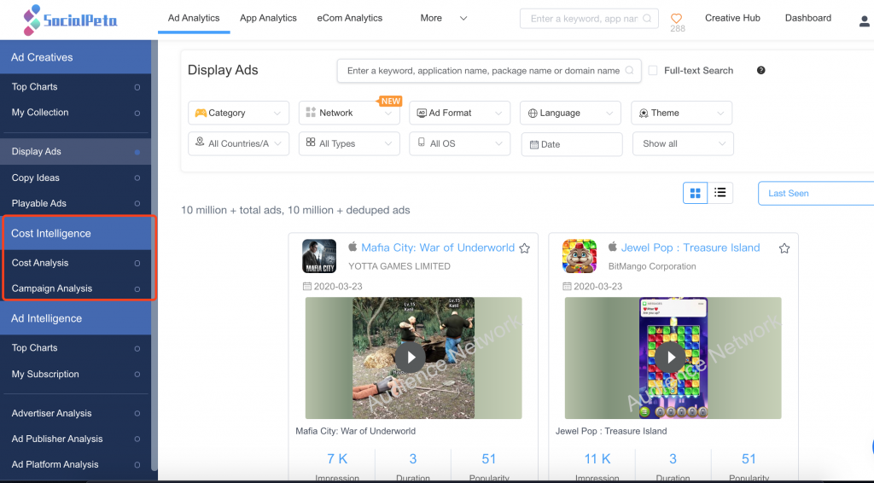Open the Last Seen sort dropdown

coord(816,194)
